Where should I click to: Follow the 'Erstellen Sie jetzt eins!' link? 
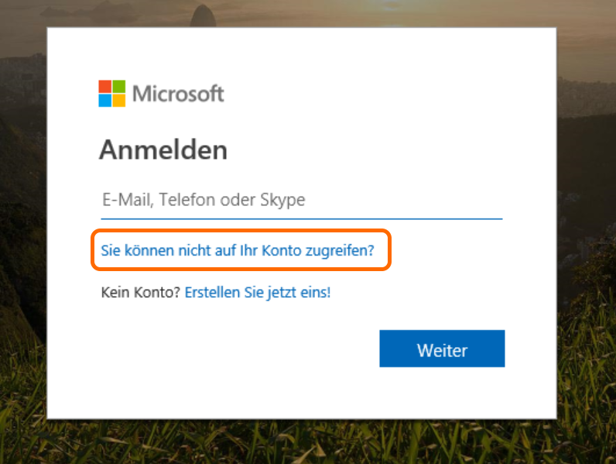[258, 293]
